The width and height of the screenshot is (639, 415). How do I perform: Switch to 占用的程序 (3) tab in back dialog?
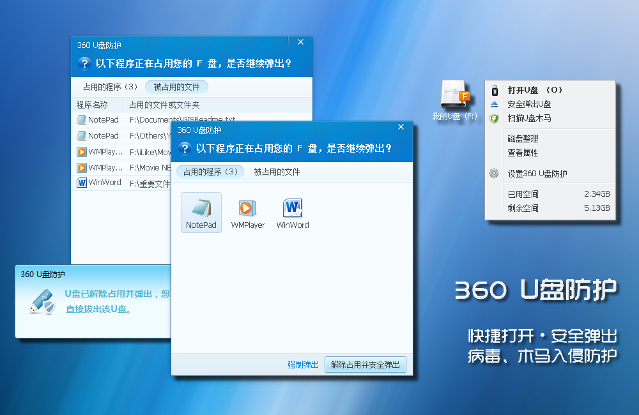(110, 87)
